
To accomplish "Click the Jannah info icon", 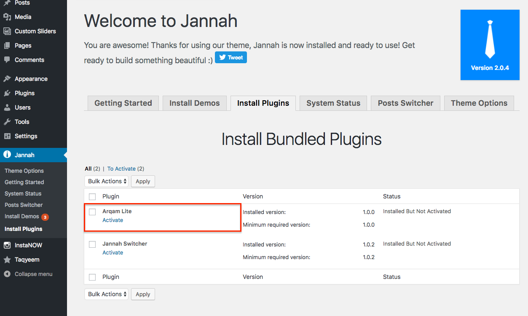I will pos(7,155).
